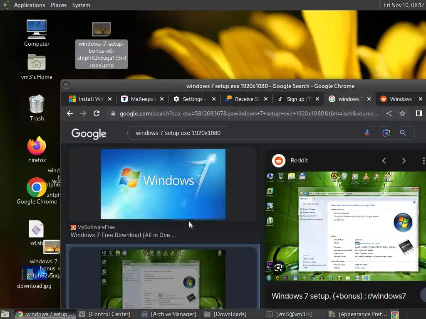Switch to windows 7 setup taskbar window
426x319 pixels.
(45, 314)
